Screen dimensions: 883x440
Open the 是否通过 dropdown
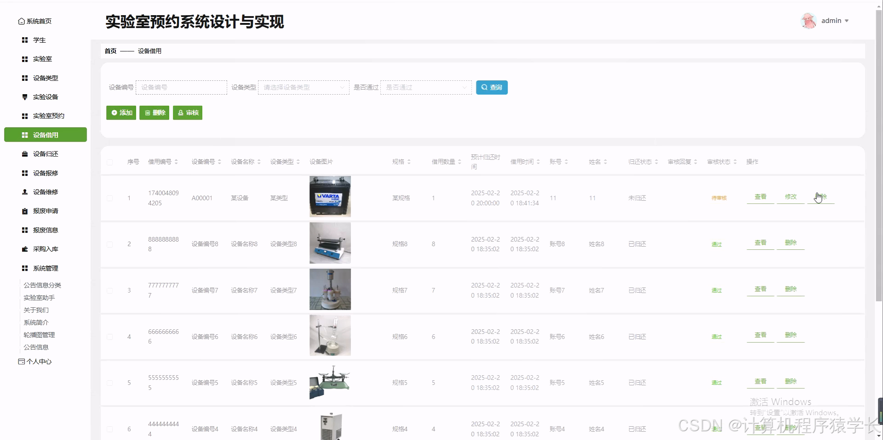click(x=425, y=87)
